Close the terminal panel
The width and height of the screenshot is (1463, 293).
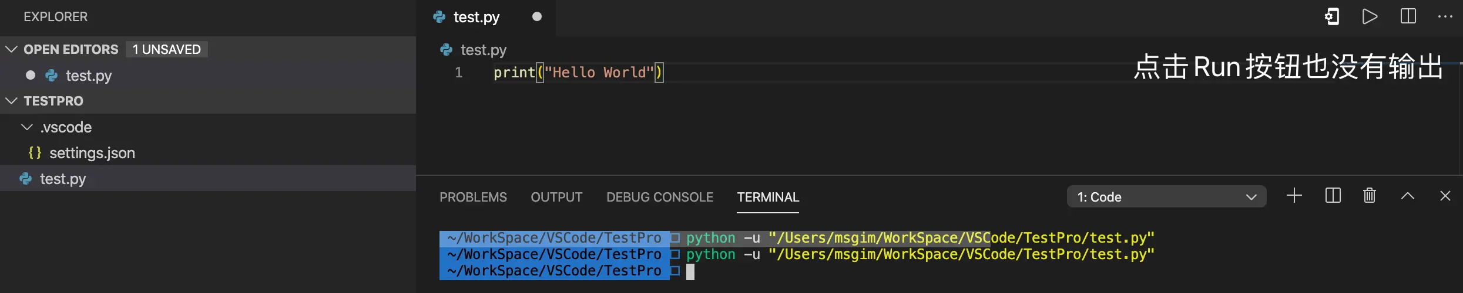tap(1445, 196)
